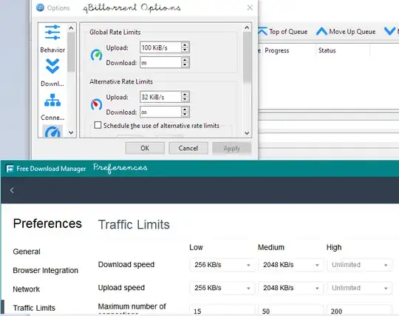This screenshot has width=399, height=316.
Task: Click the move-down arrow in qBittorrent toolbar
Action: [x=389, y=31]
